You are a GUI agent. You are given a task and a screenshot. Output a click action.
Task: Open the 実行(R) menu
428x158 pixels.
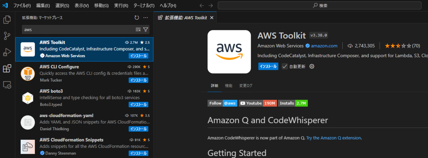point(121,5)
